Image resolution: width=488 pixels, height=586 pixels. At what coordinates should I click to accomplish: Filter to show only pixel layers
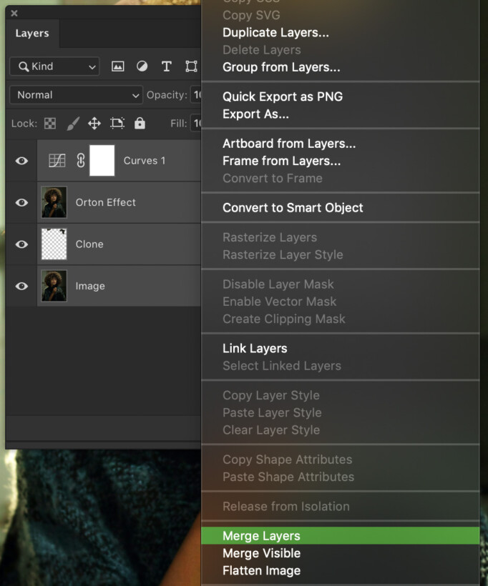pos(117,66)
